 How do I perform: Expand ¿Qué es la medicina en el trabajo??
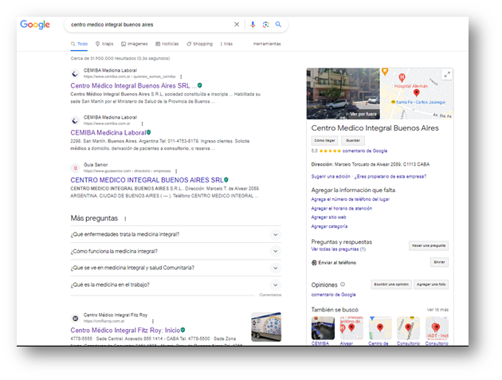point(176,284)
